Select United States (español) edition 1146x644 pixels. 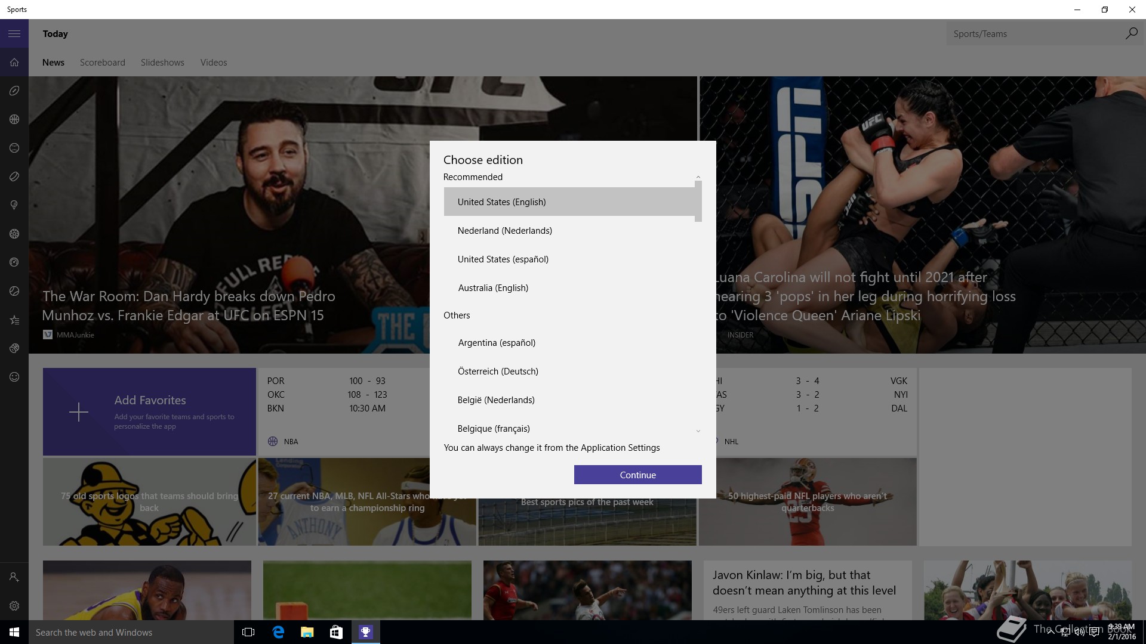click(569, 259)
